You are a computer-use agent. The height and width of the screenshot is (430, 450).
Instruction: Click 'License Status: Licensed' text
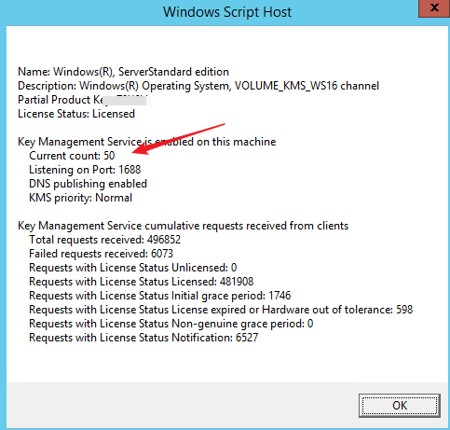pyautogui.click(x=76, y=114)
